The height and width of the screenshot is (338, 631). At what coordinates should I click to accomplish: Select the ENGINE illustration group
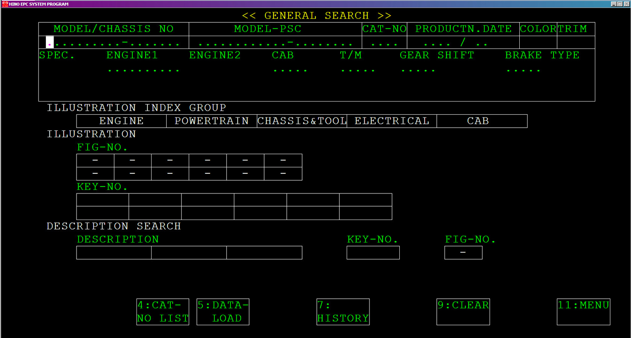coord(121,121)
